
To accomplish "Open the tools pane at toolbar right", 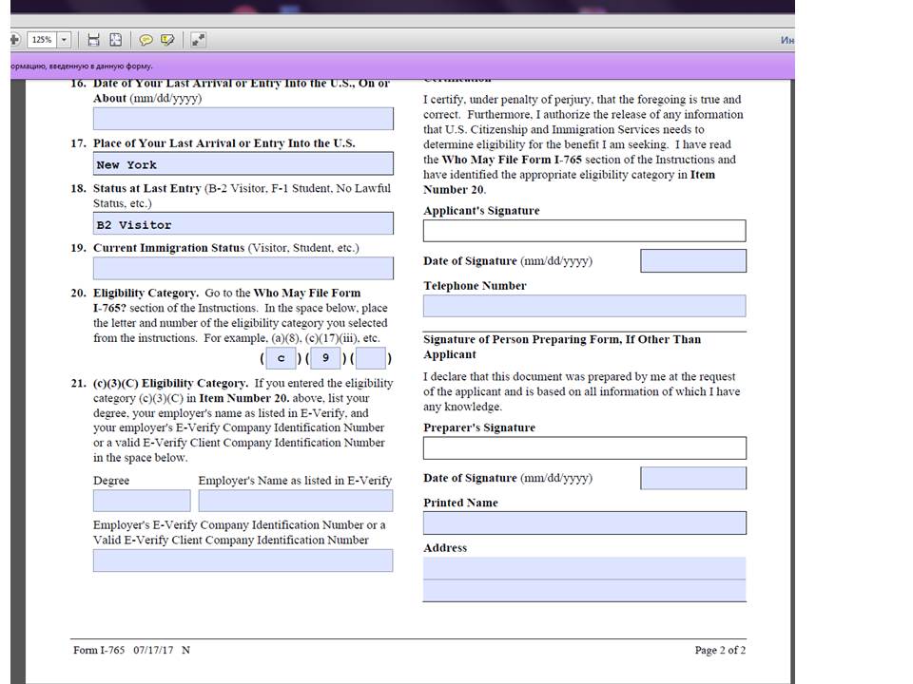I will click(787, 40).
